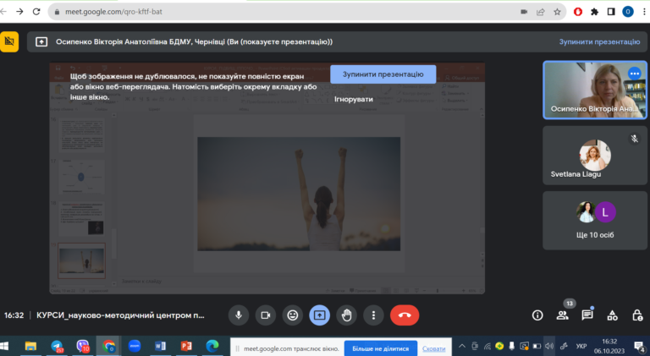Screen dimensions: 650x356
Task: Click 'Зупинити презентацію' link in top banner
Action: click(x=599, y=41)
